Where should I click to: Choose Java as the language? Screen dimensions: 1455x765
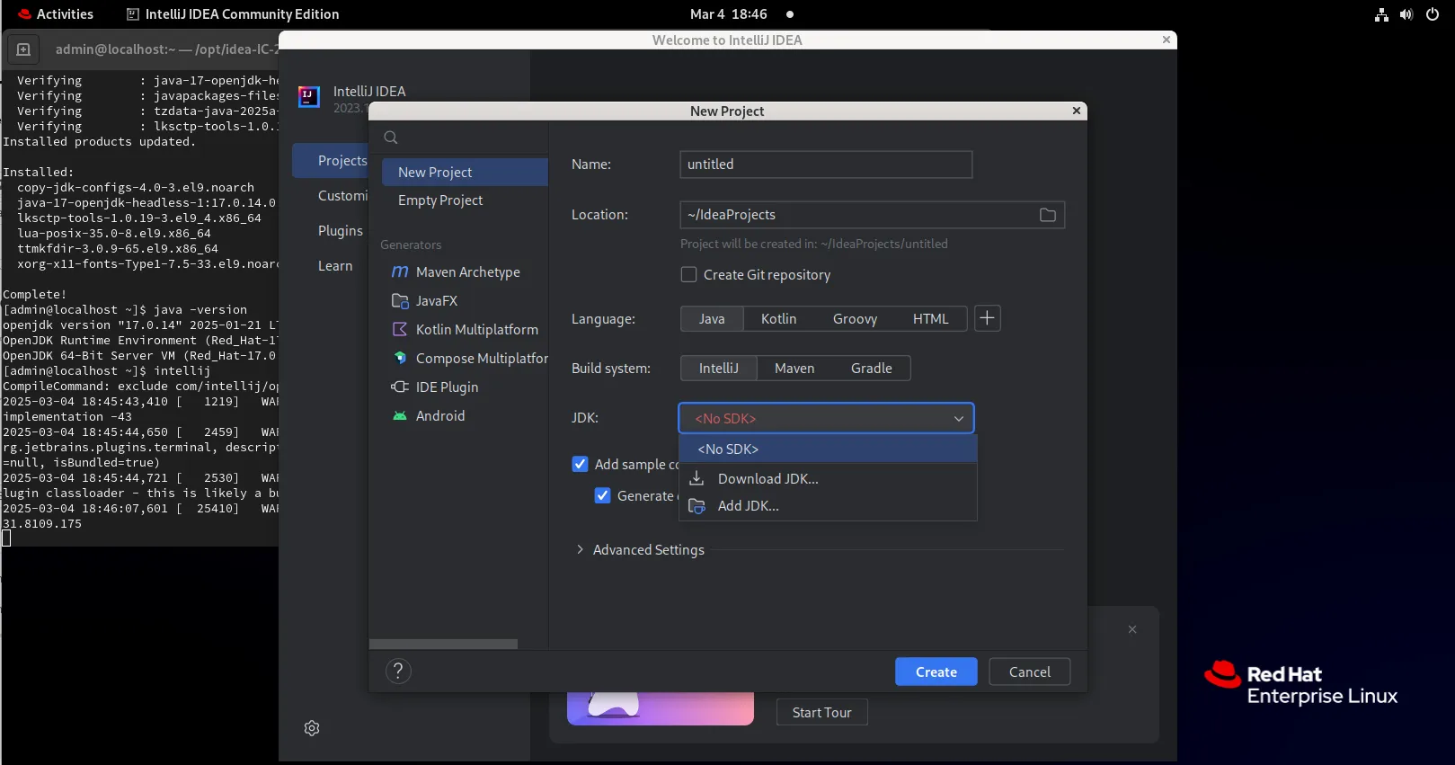click(712, 319)
